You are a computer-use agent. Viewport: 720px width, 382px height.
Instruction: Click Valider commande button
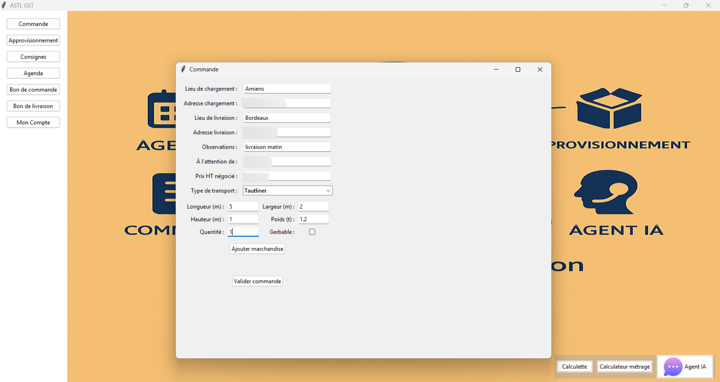click(x=257, y=281)
